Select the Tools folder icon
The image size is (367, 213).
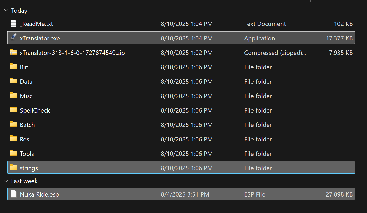tap(13, 153)
